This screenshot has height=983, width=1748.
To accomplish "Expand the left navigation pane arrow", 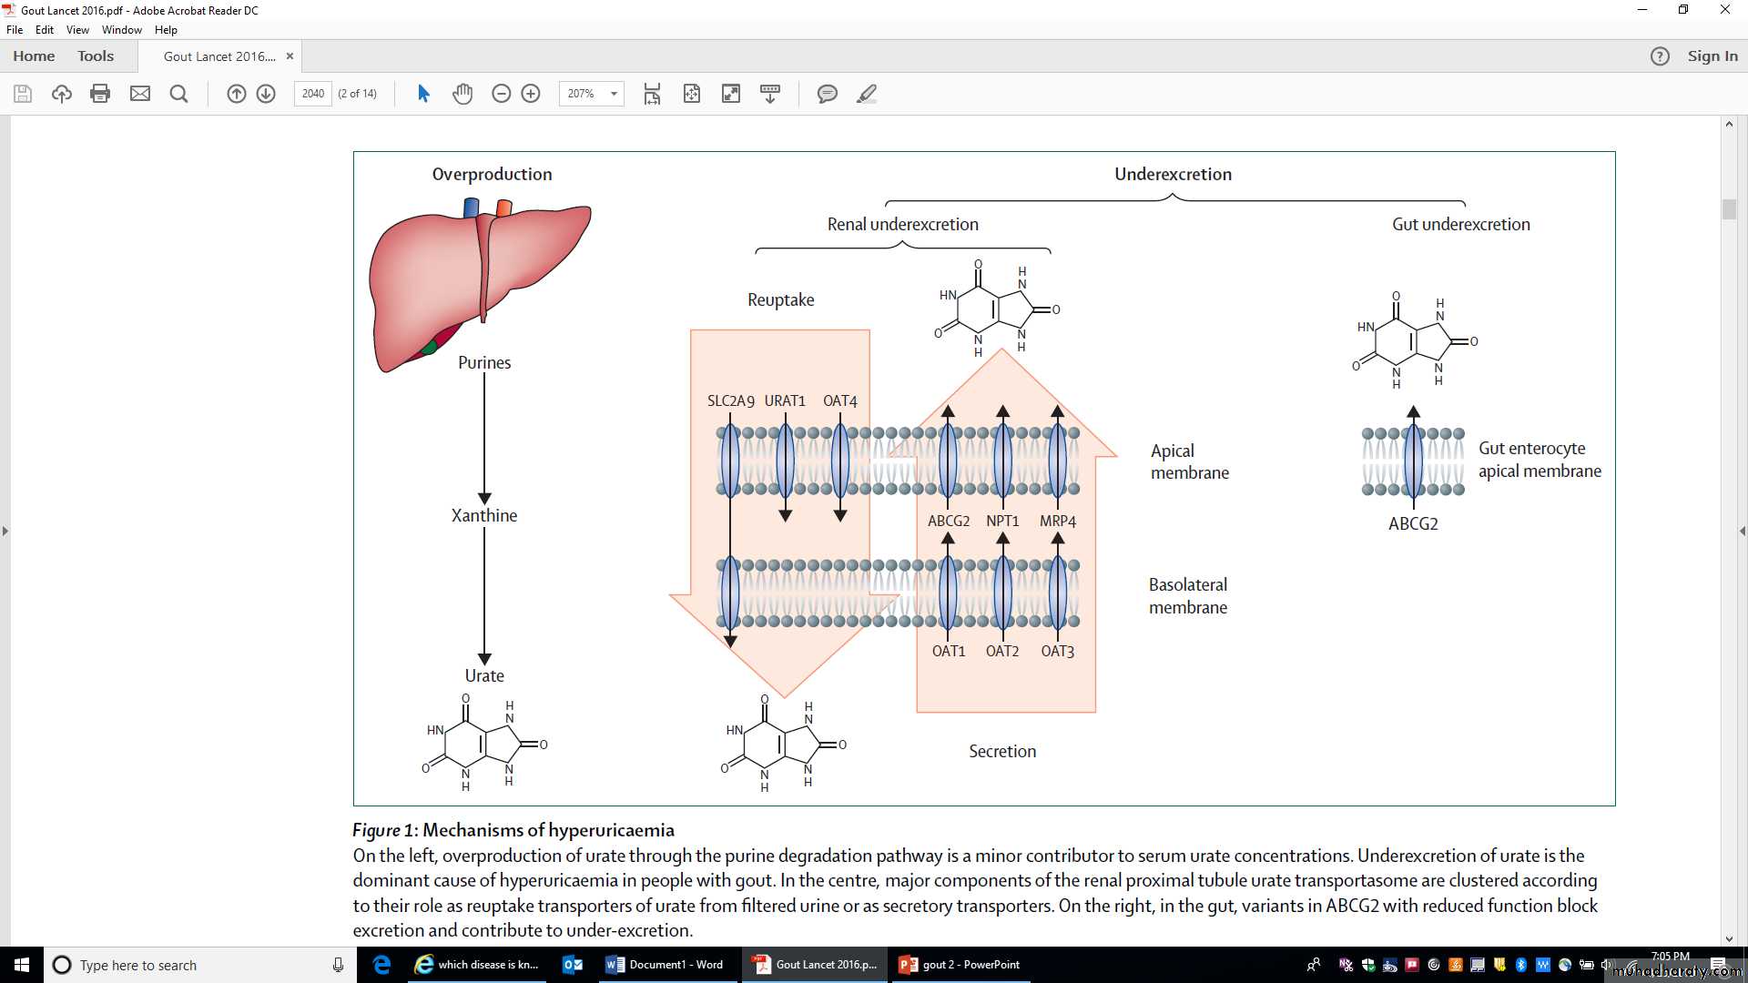I will pyautogui.click(x=5, y=531).
